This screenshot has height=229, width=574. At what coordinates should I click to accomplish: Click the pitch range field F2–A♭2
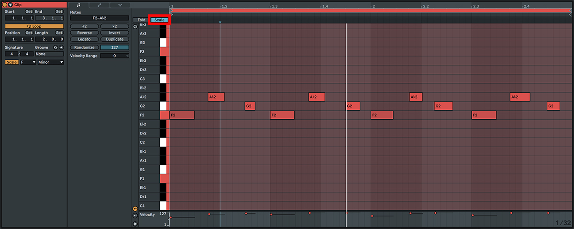point(99,18)
